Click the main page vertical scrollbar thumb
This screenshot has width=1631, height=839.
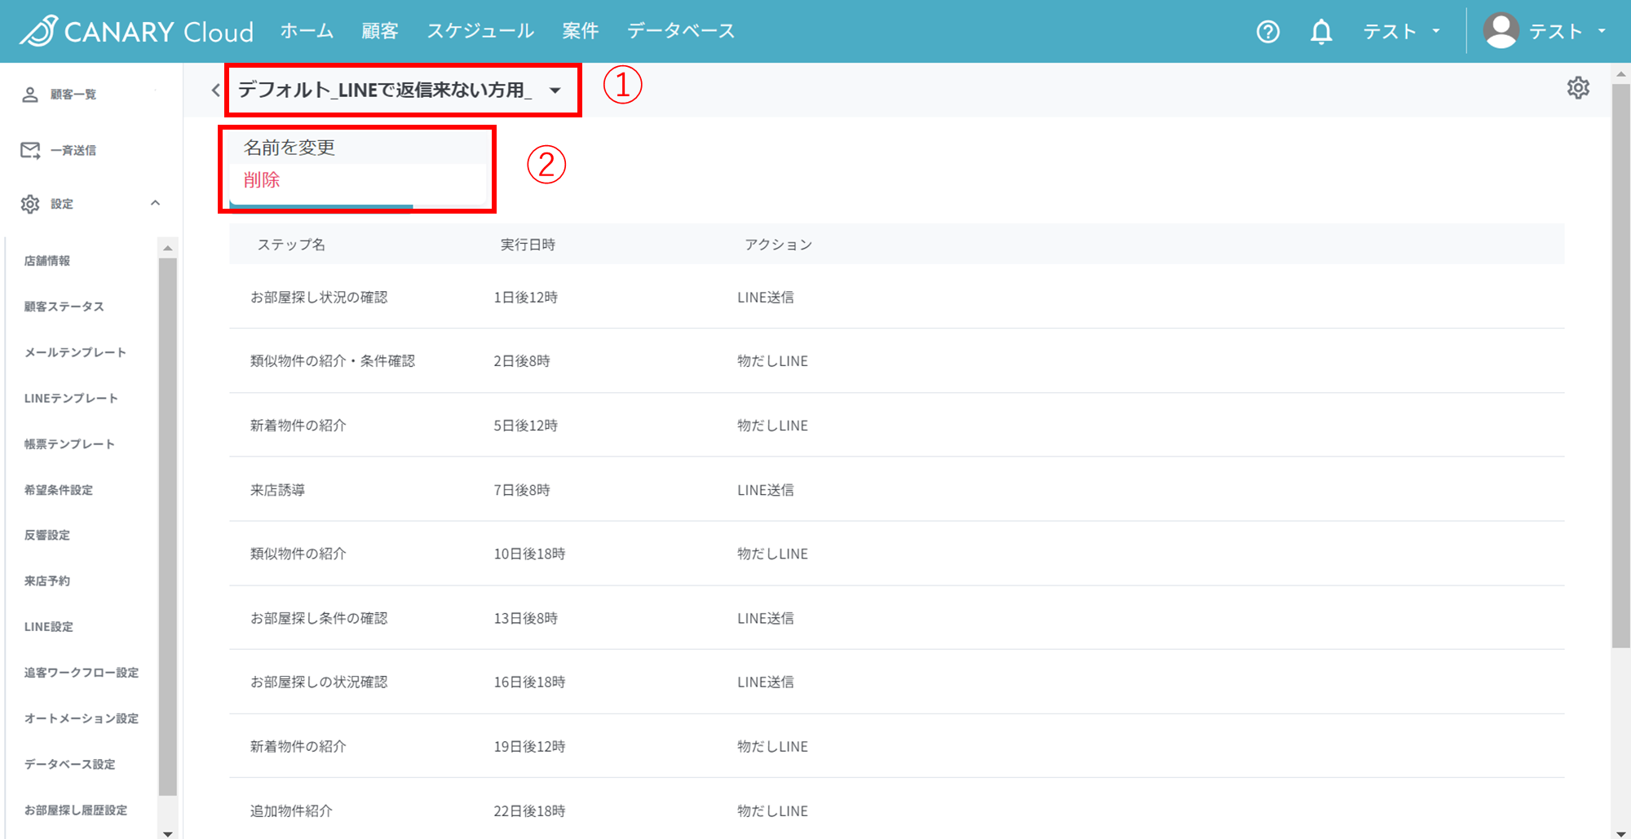point(1621,364)
